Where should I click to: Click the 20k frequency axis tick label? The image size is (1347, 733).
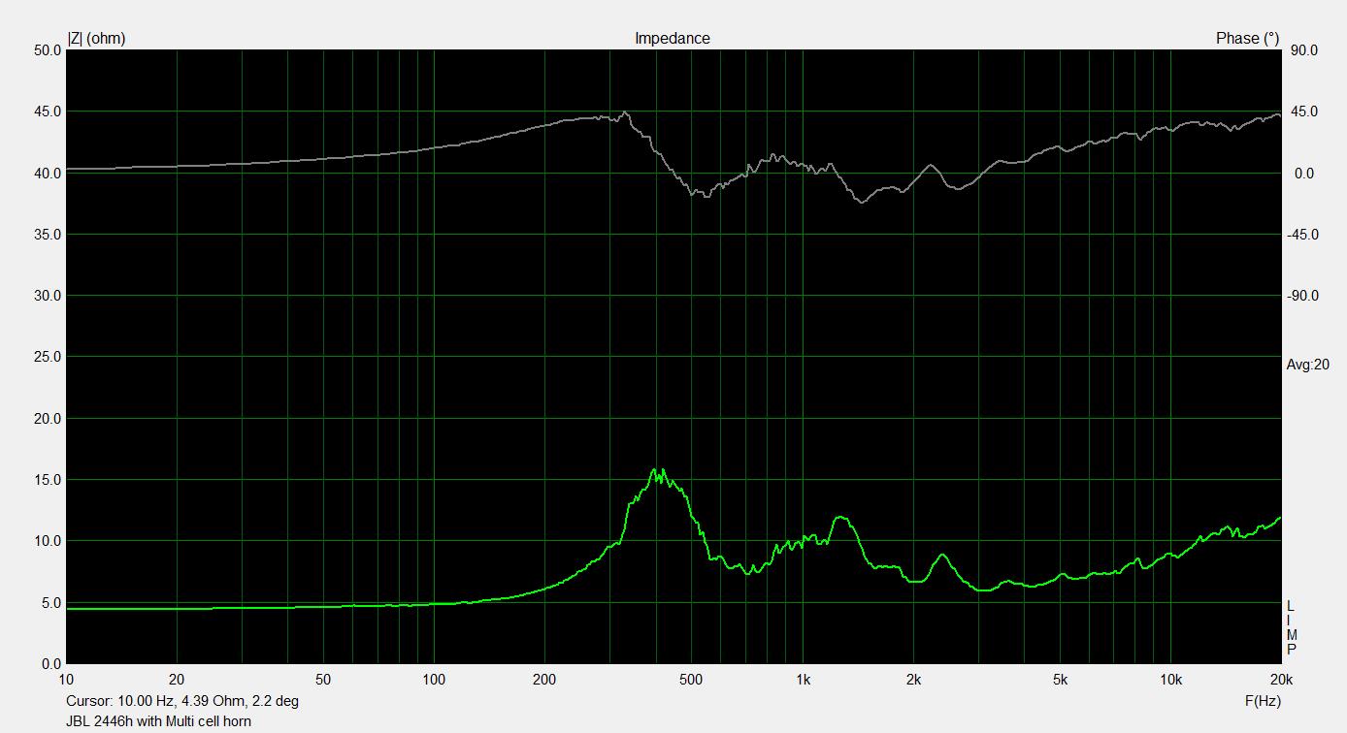click(1281, 680)
